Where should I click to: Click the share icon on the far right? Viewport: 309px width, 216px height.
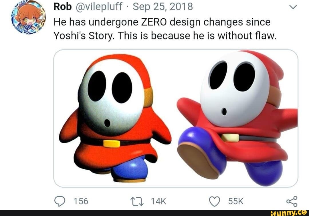292,201
